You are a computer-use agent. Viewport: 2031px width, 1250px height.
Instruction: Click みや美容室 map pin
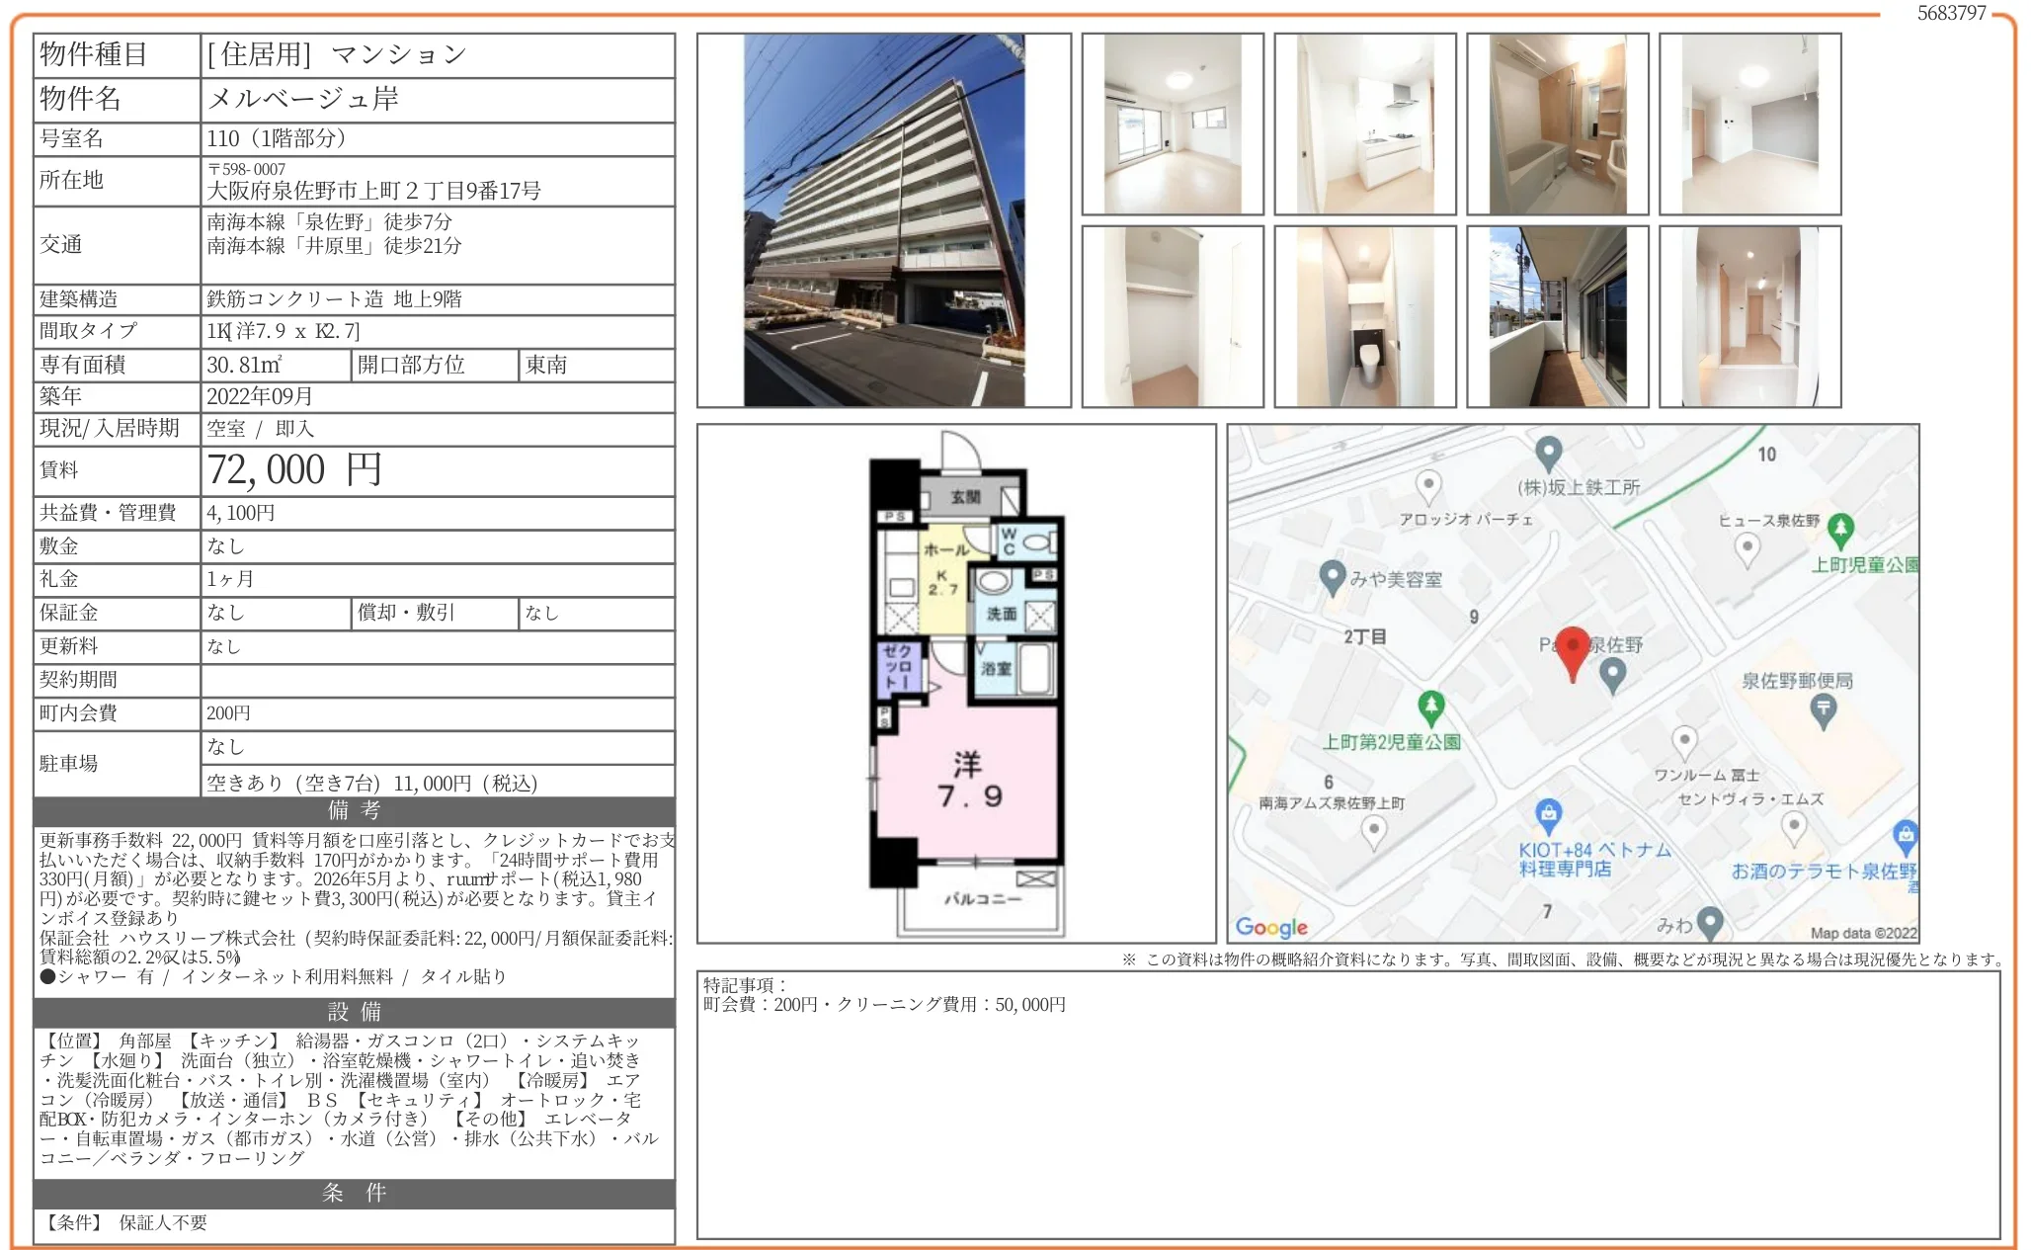pyautogui.click(x=1333, y=576)
